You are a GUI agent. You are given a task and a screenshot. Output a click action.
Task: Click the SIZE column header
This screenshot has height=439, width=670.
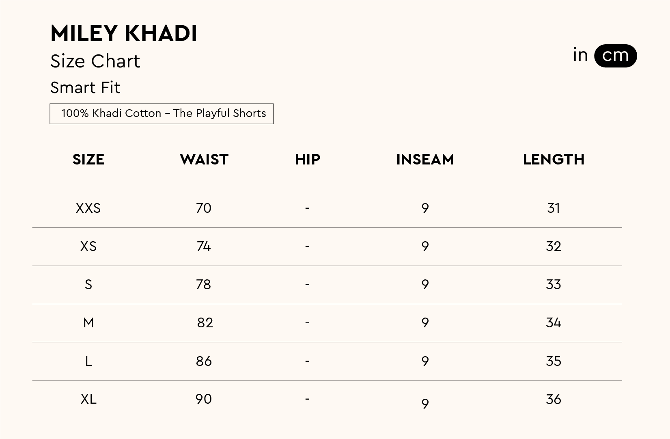coord(88,160)
